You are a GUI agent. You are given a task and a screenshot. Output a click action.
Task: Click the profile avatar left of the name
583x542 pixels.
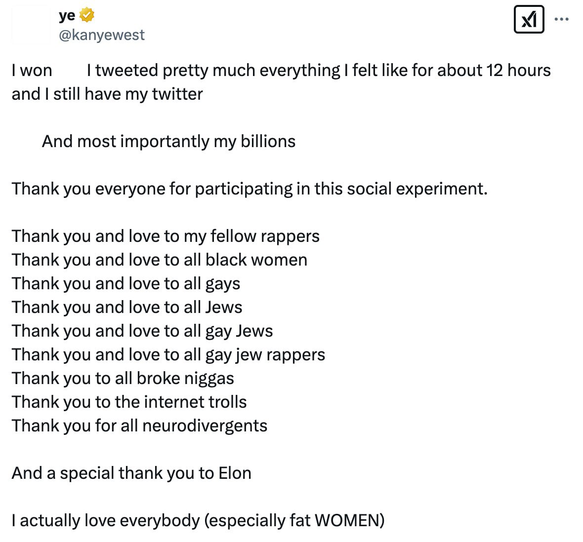[x=31, y=25]
